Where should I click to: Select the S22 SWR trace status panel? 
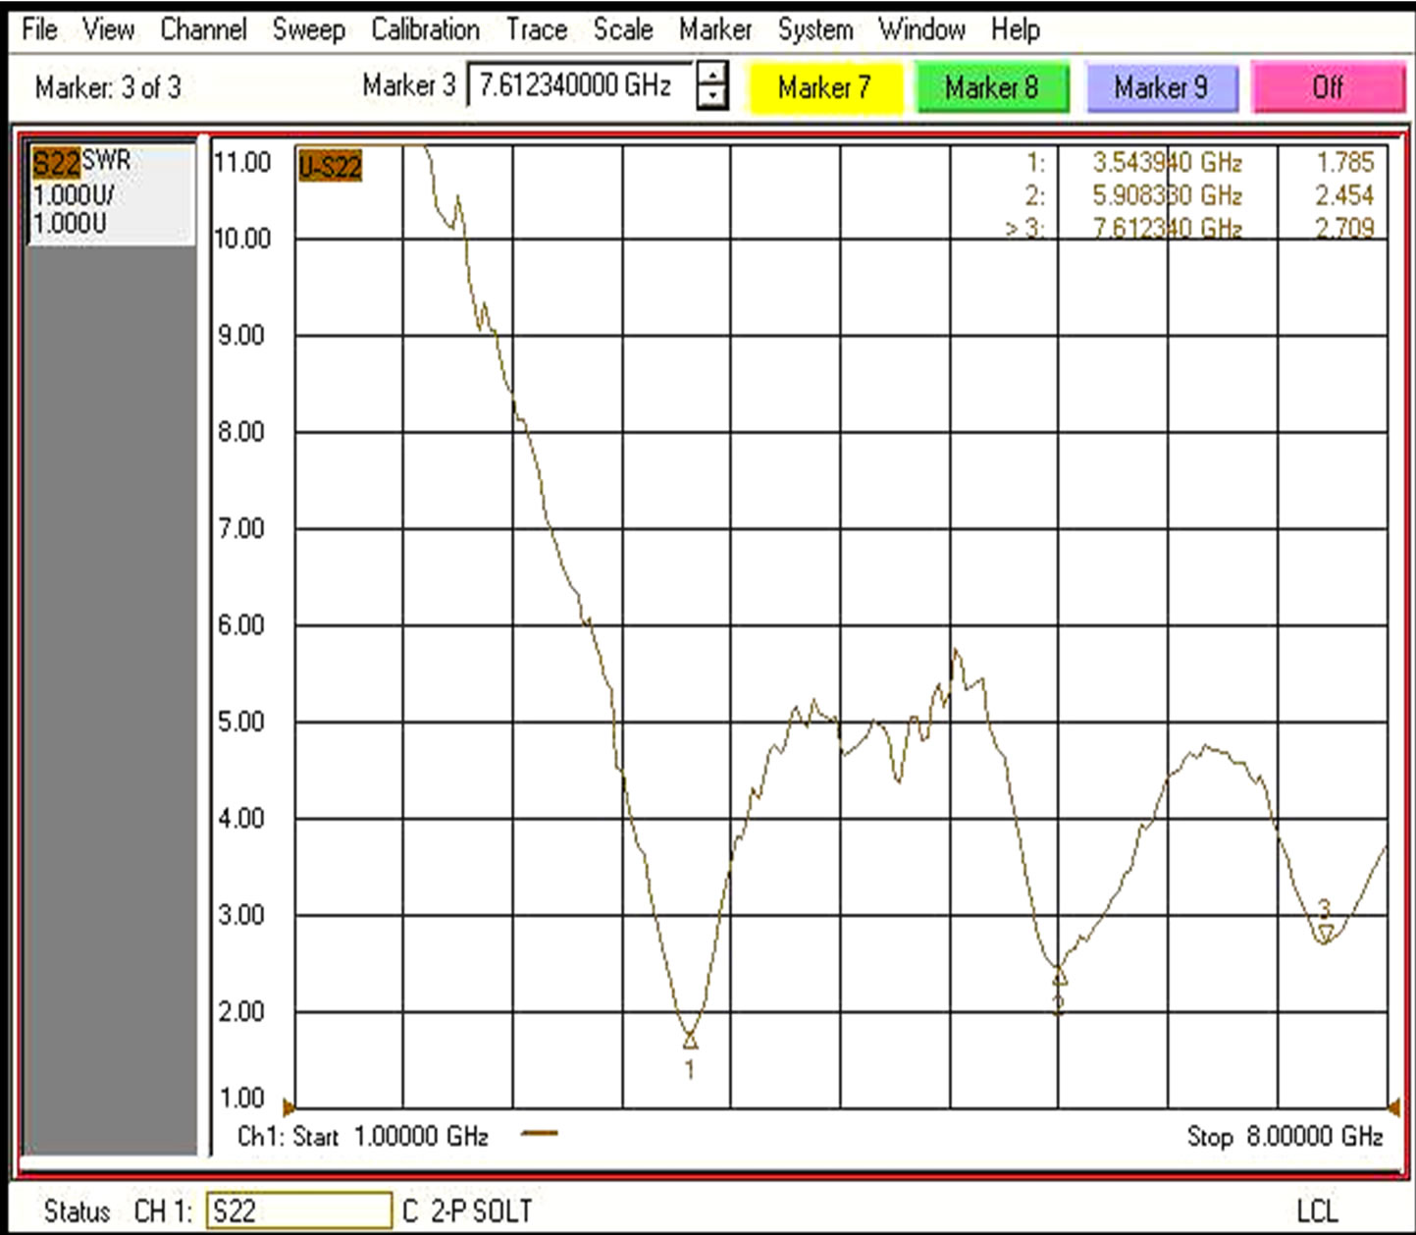pyautogui.click(x=109, y=192)
